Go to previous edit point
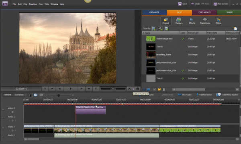 pyautogui.click(x=45, y=89)
